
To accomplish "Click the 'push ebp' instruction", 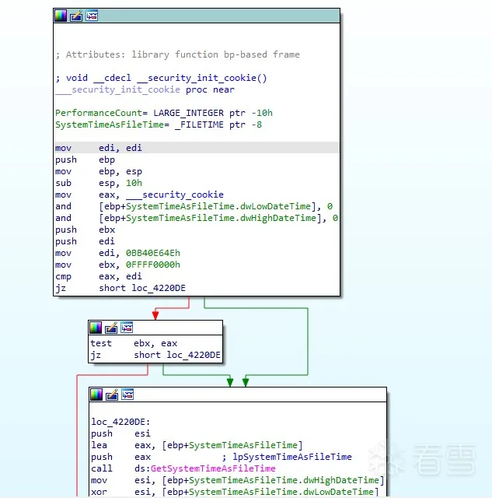I will [x=85, y=160].
